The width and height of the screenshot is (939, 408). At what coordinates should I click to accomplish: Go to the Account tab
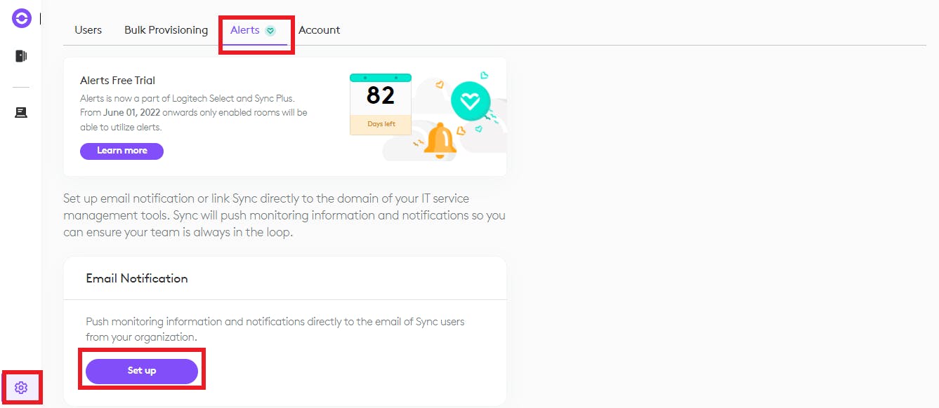point(320,30)
